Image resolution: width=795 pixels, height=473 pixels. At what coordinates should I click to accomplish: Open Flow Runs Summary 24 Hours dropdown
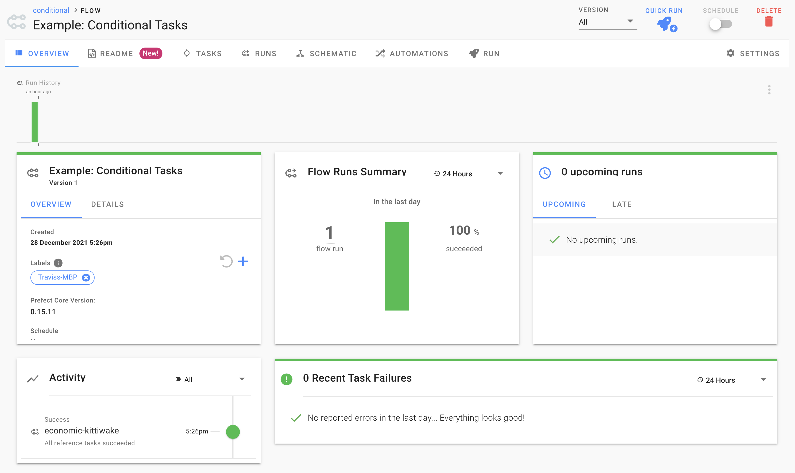[x=469, y=174]
